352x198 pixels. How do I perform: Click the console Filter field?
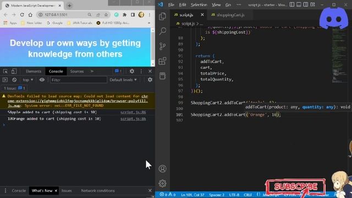[x=78, y=80]
